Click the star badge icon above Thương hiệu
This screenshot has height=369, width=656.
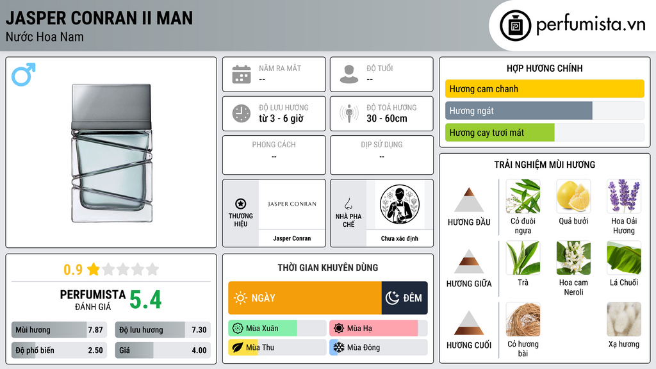241,204
